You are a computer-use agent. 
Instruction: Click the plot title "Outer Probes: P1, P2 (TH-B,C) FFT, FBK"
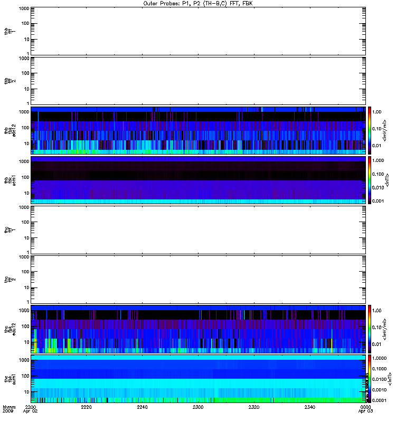pyautogui.click(x=198, y=3)
